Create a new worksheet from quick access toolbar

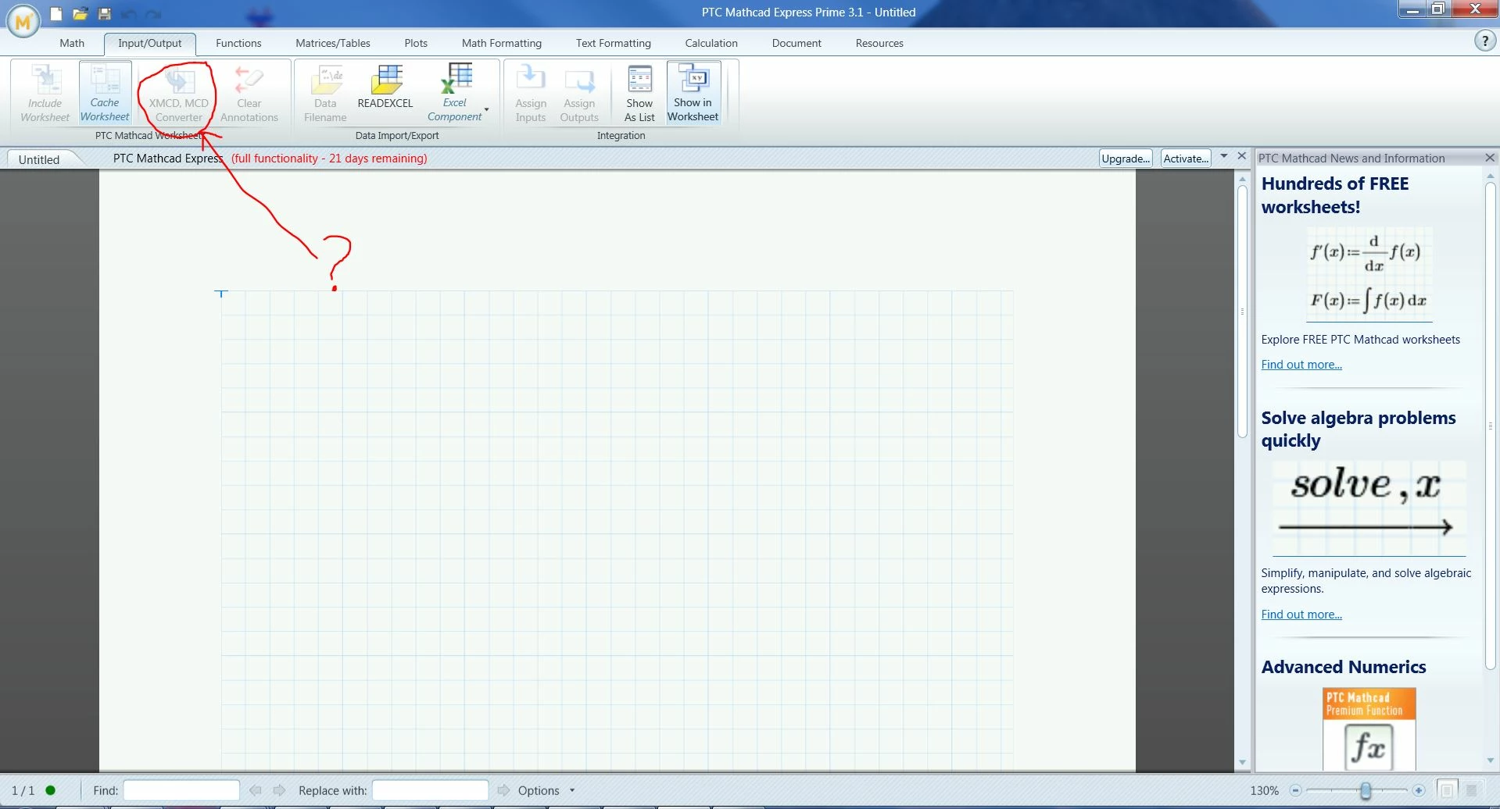(56, 13)
